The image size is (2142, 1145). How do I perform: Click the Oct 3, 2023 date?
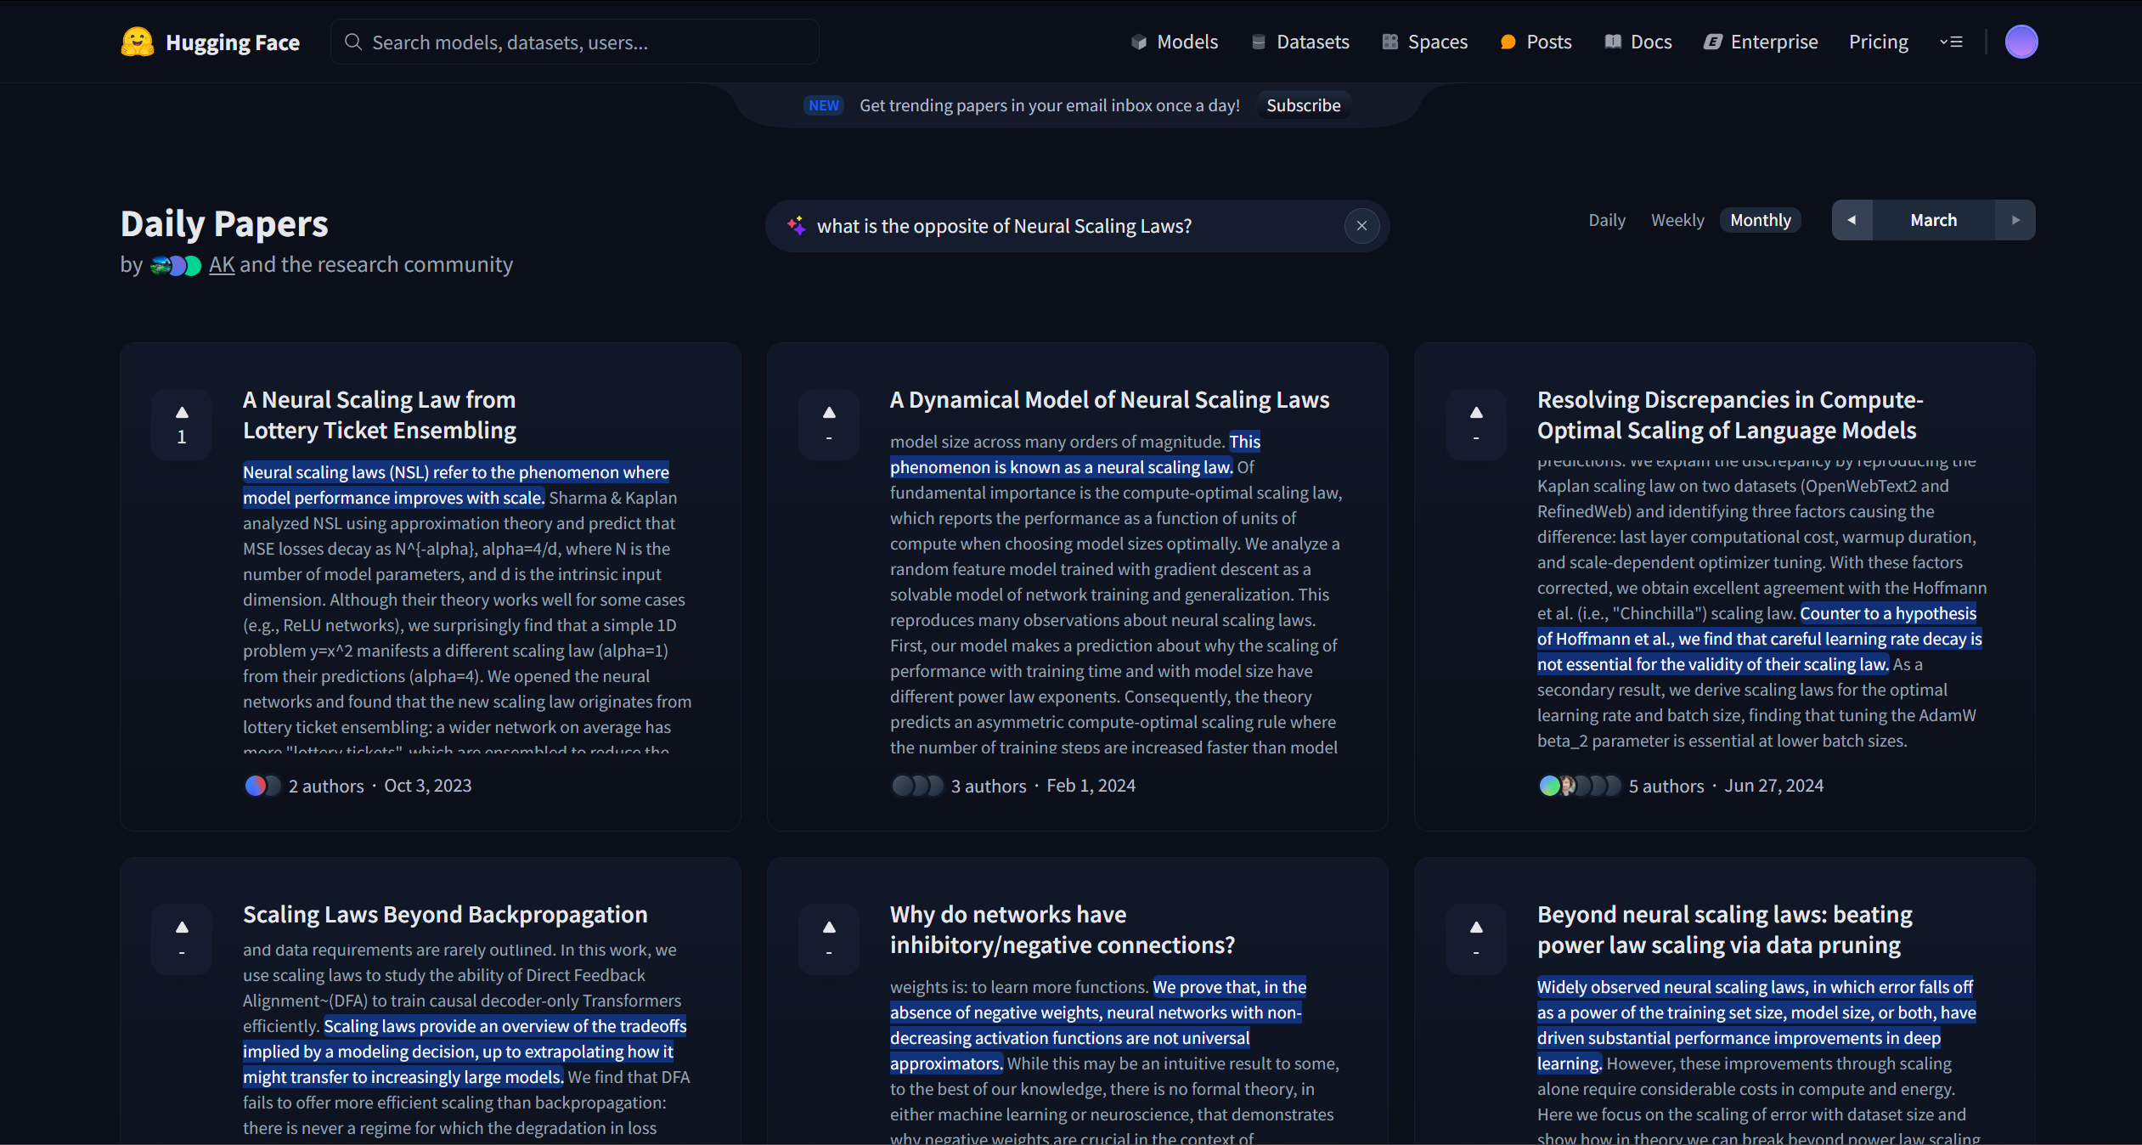point(428,786)
